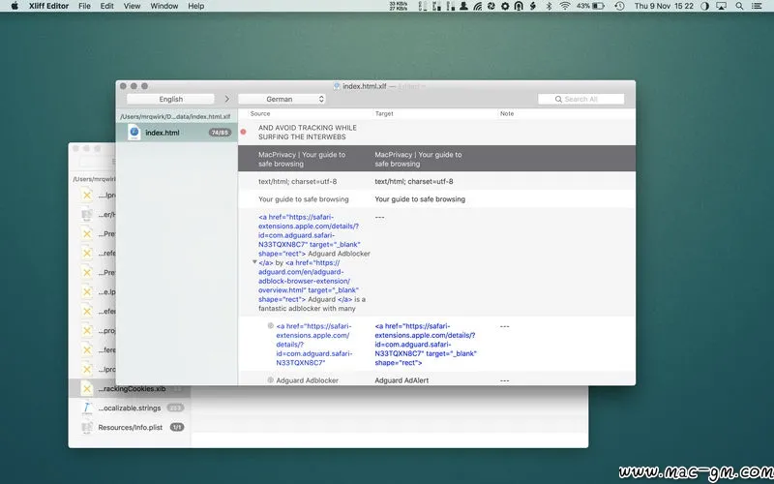Open the Edited dropdown in window title
774x484 pixels.
click(411, 86)
